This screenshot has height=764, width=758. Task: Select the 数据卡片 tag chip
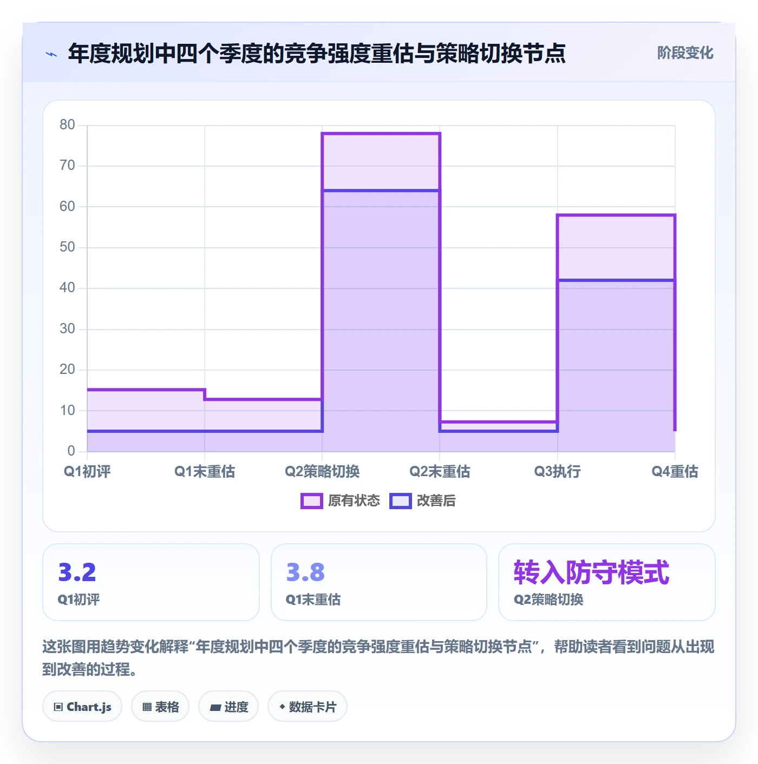307,707
